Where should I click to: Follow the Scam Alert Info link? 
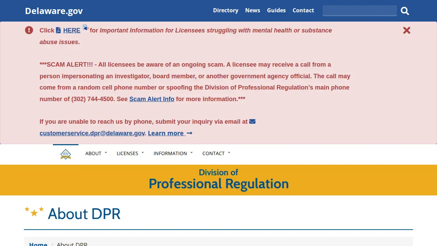[x=152, y=99]
